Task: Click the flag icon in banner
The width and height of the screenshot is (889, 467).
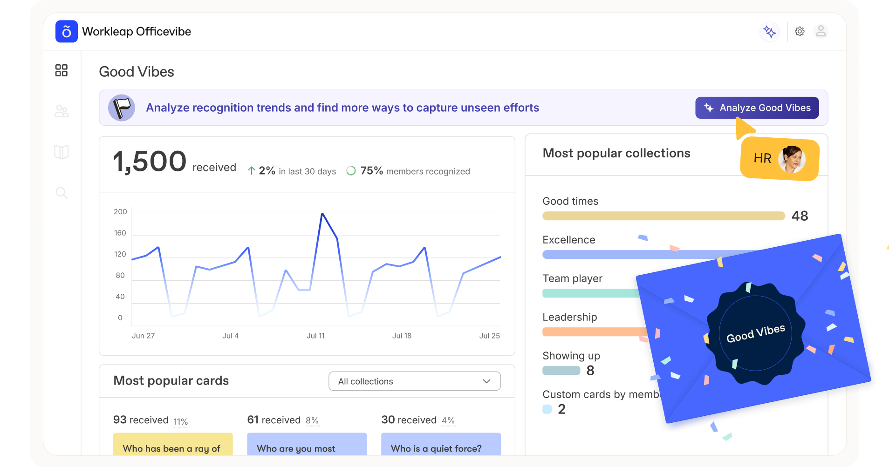Action: pos(122,108)
